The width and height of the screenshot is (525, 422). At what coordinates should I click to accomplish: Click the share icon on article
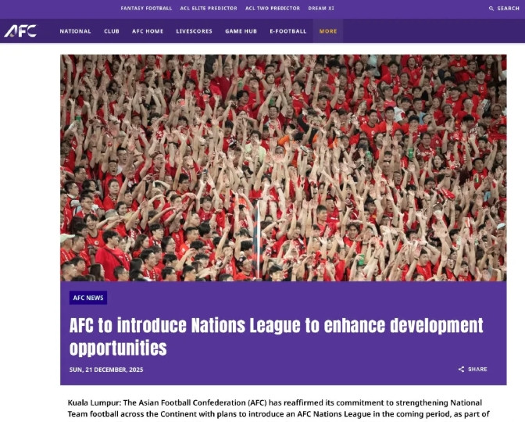pos(462,369)
